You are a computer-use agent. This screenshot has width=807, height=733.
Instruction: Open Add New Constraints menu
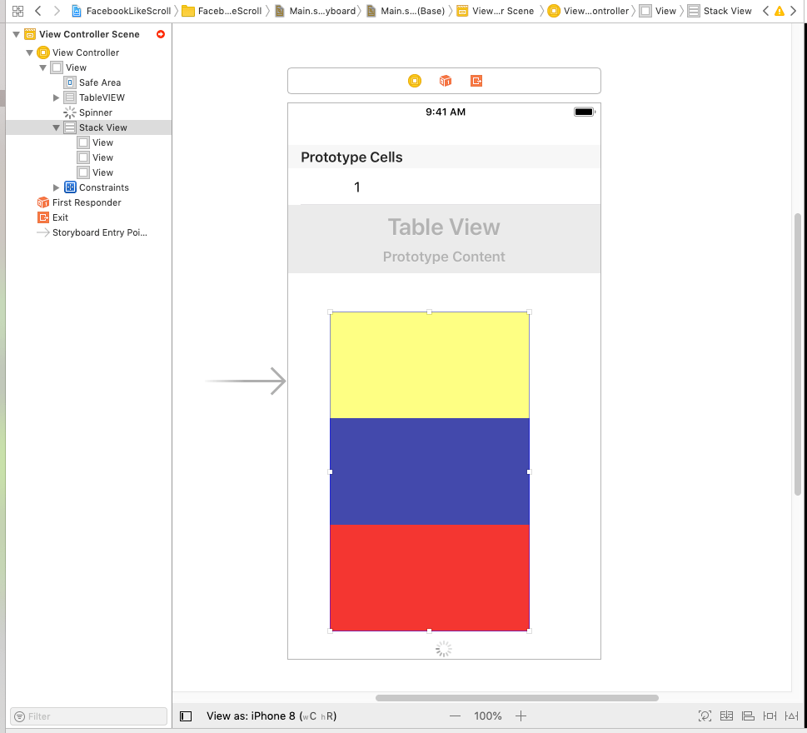pos(770,716)
